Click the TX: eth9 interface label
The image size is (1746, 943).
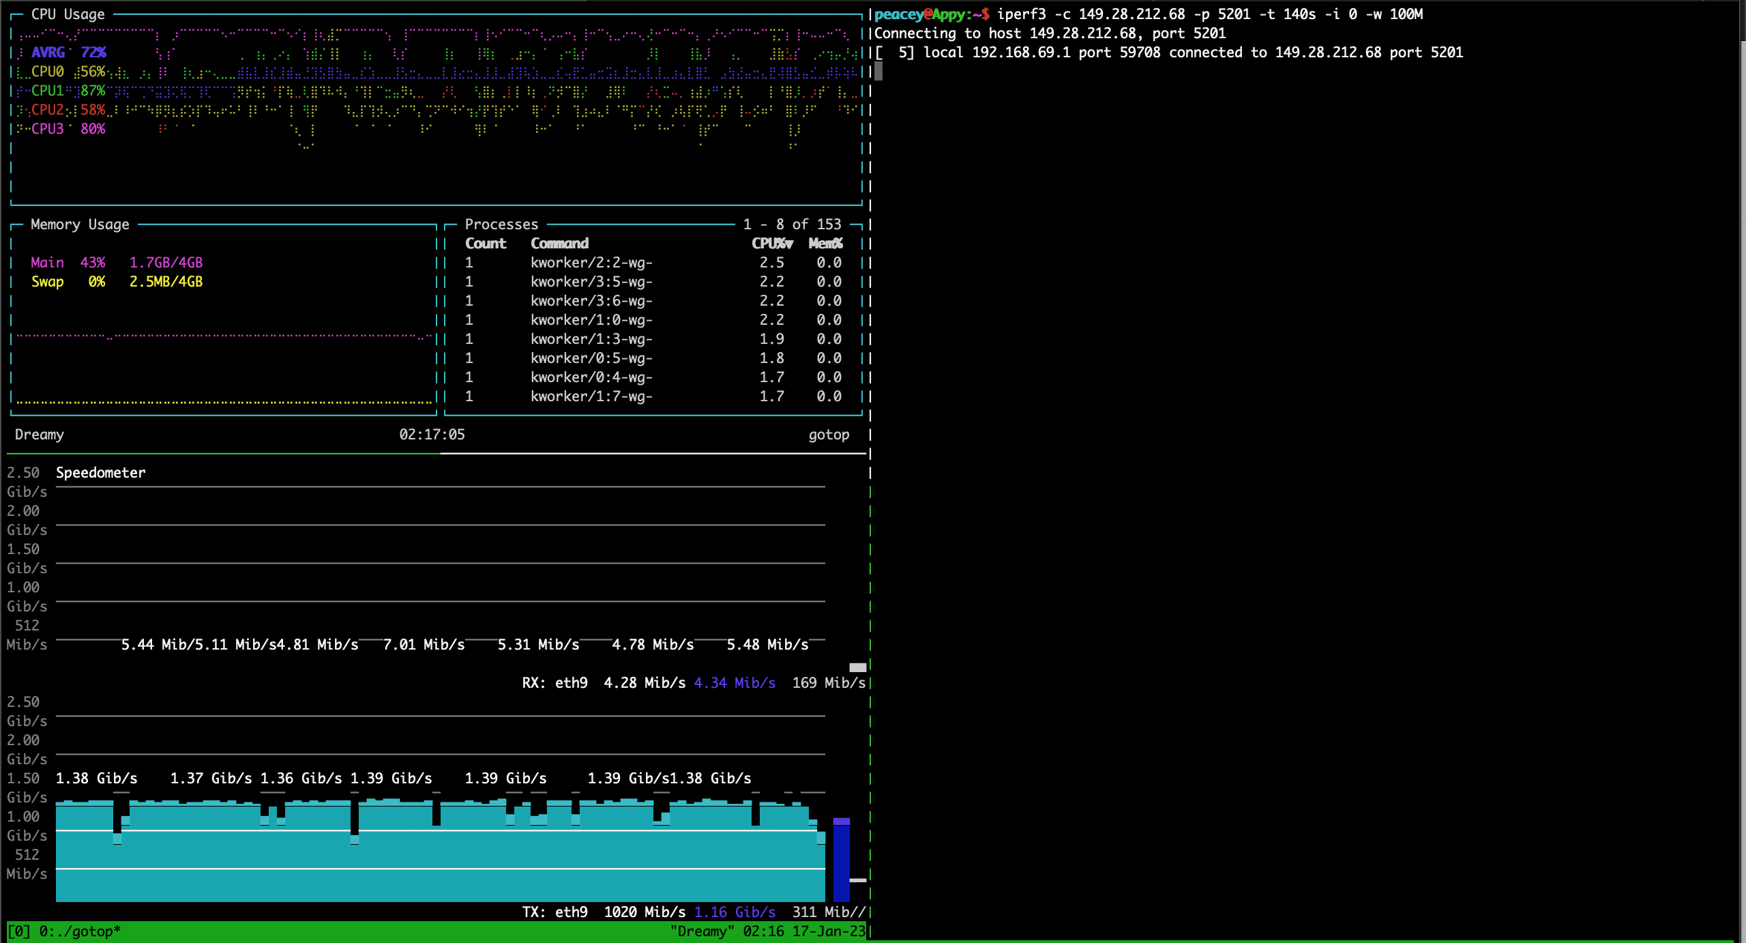click(555, 912)
